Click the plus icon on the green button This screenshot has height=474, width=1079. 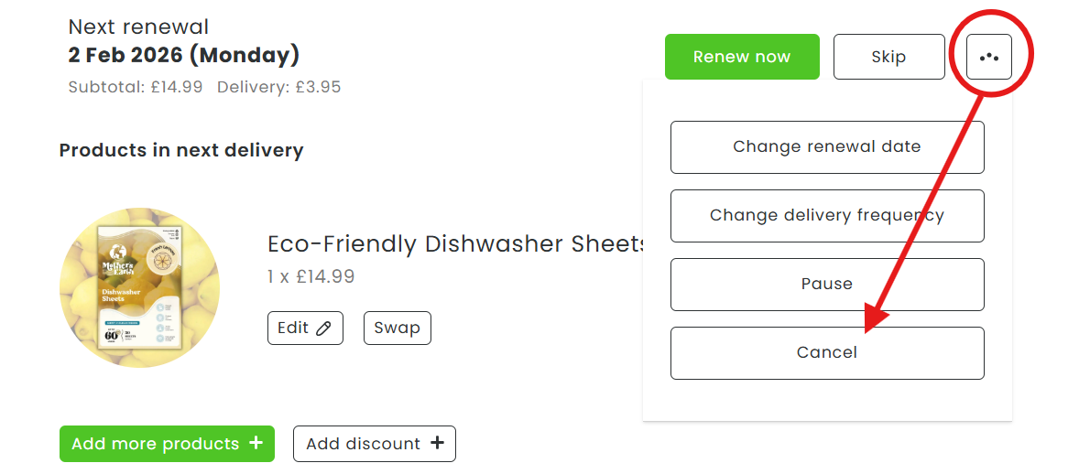256,444
